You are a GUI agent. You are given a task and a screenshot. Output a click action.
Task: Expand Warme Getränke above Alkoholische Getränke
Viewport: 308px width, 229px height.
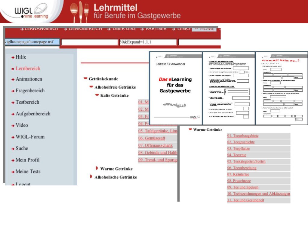pyautogui.click(x=97, y=168)
